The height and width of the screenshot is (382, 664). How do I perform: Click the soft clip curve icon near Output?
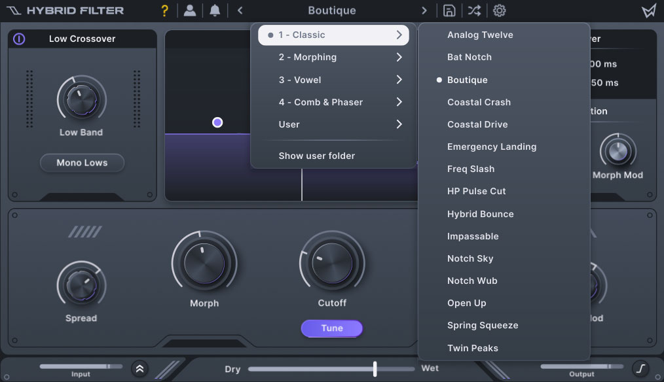[640, 368]
